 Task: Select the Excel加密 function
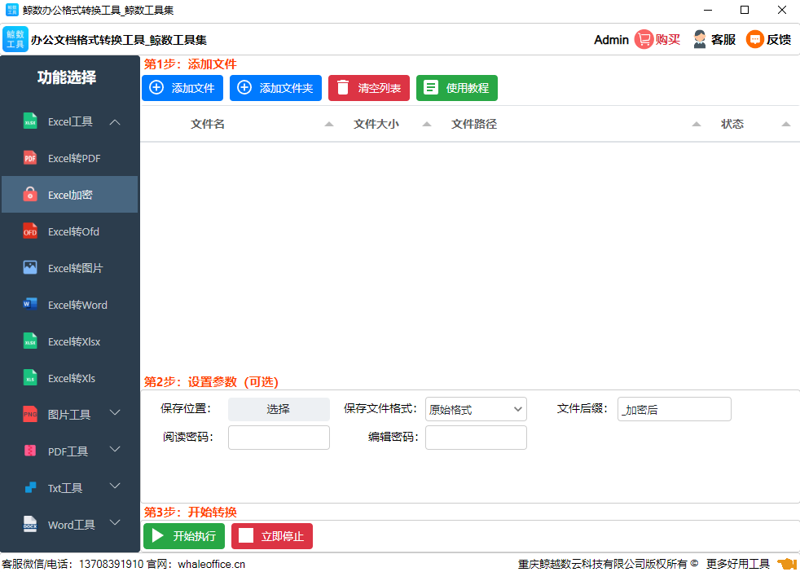pos(70,195)
